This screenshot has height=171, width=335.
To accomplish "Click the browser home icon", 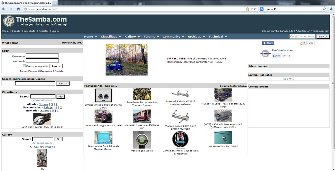I will coord(18,9).
